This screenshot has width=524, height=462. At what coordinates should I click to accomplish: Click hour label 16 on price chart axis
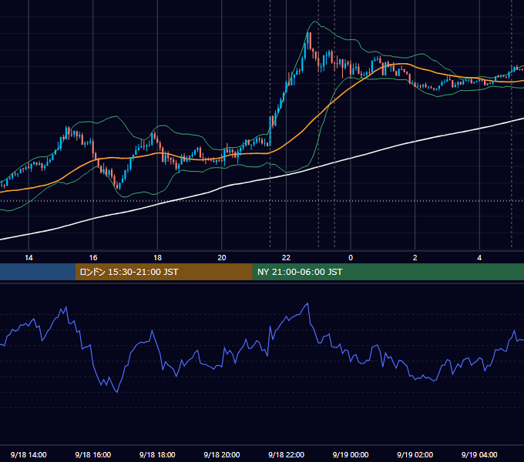click(x=93, y=258)
